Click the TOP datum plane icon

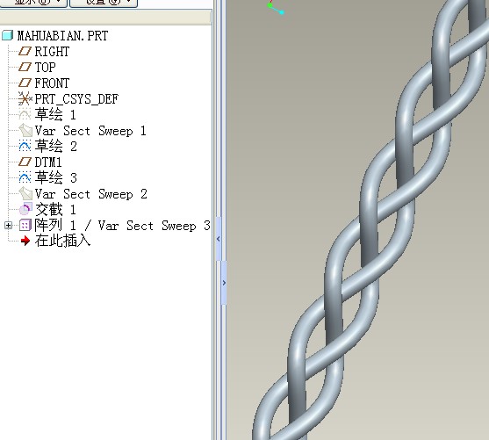[25, 67]
